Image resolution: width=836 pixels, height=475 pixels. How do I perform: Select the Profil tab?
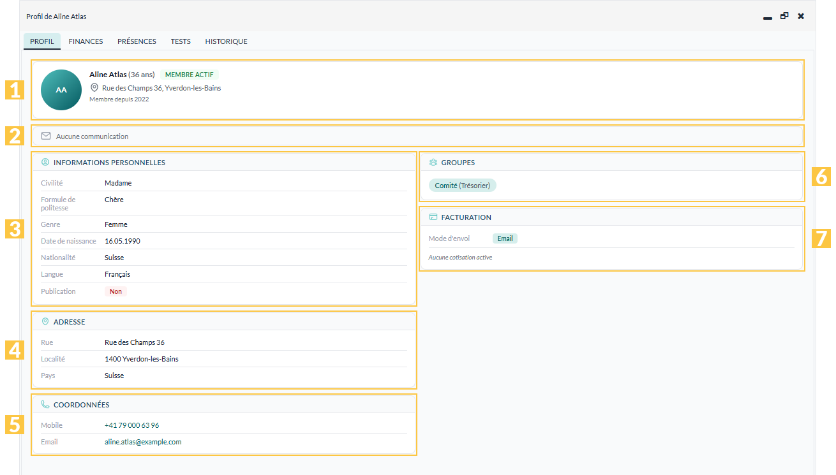click(42, 41)
